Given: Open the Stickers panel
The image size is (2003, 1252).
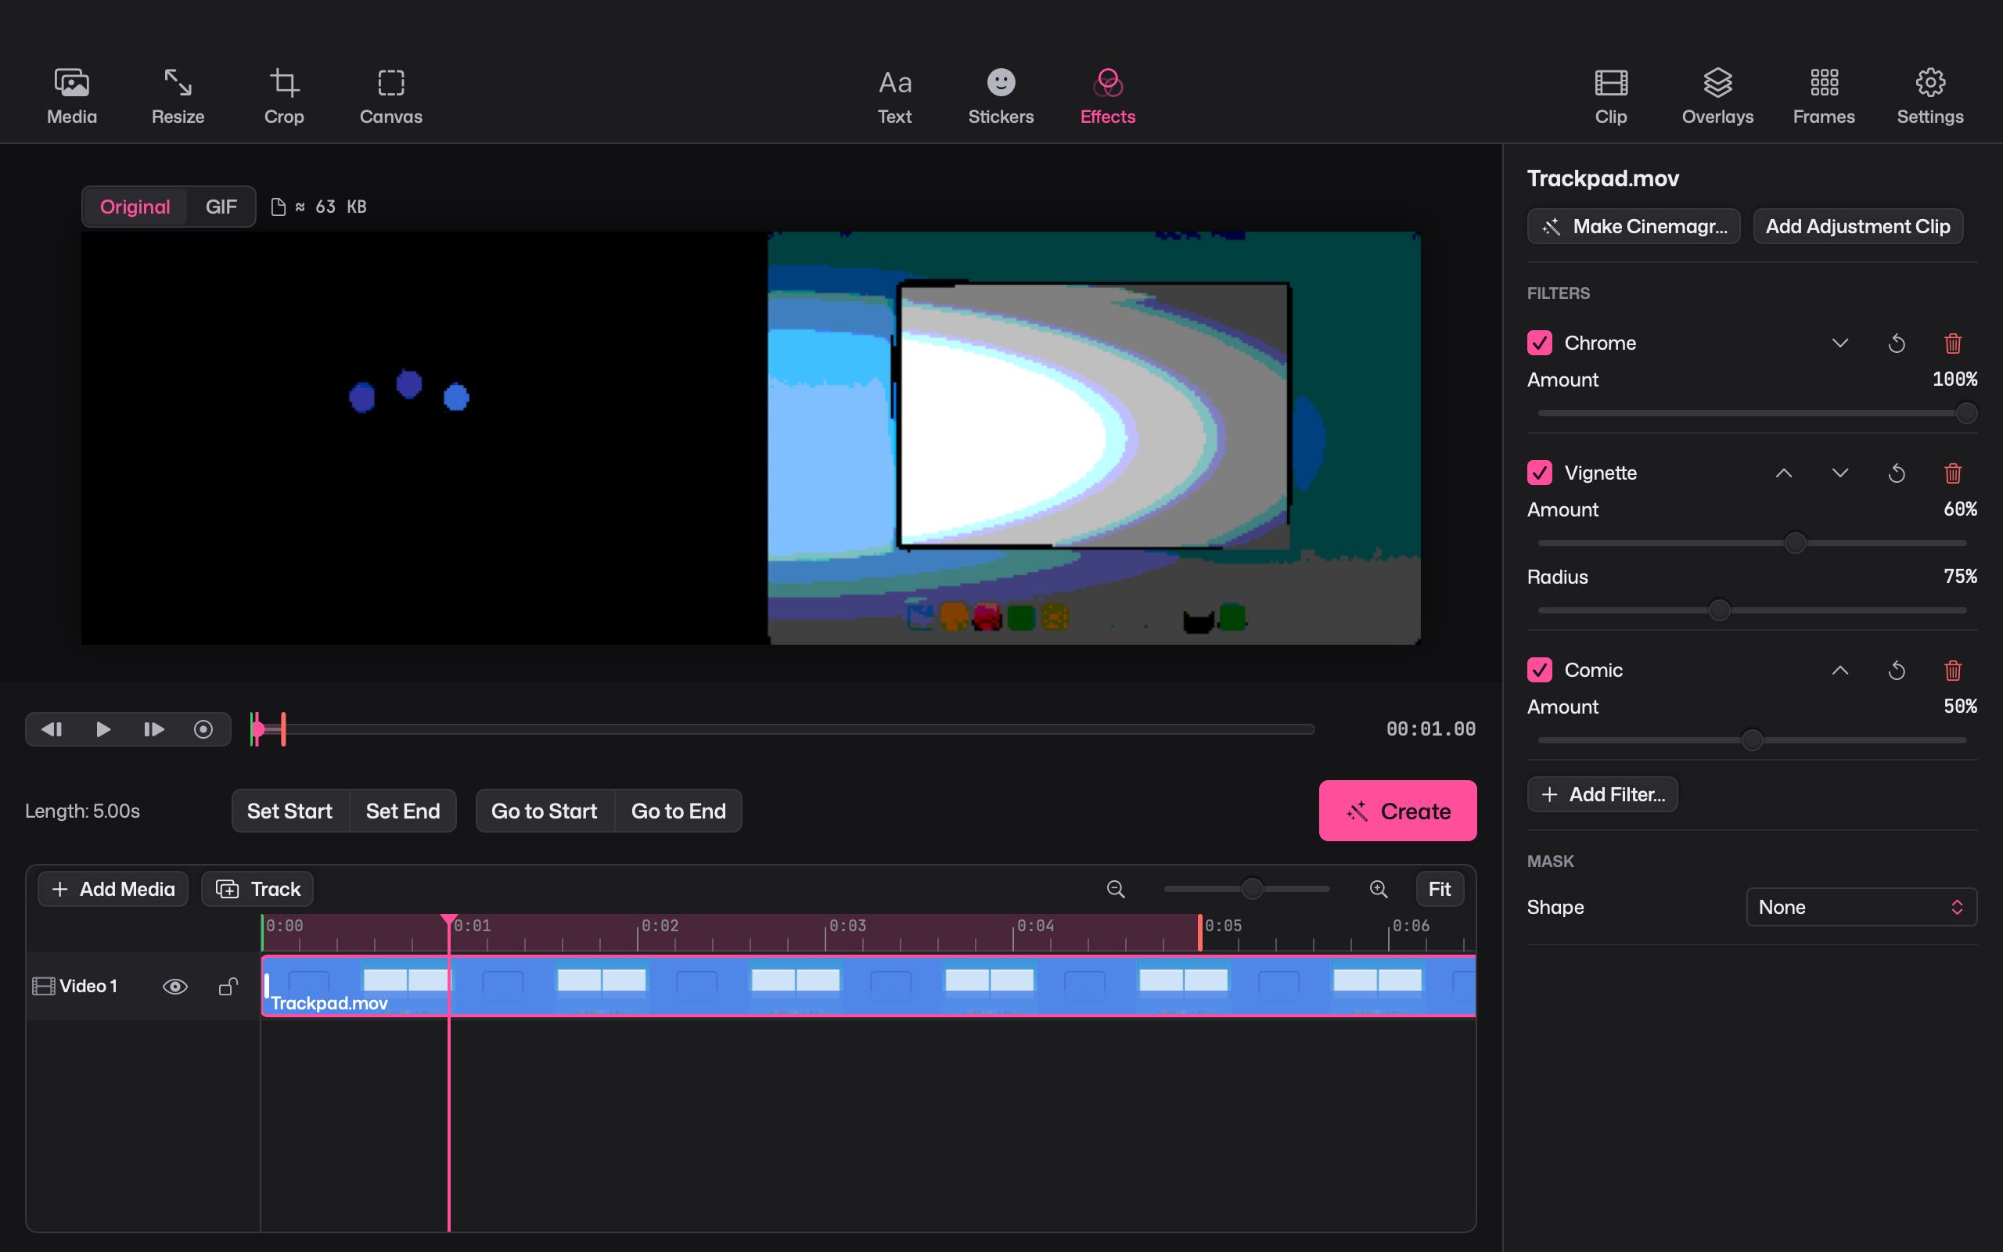Looking at the screenshot, I should [x=1001, y=97].
